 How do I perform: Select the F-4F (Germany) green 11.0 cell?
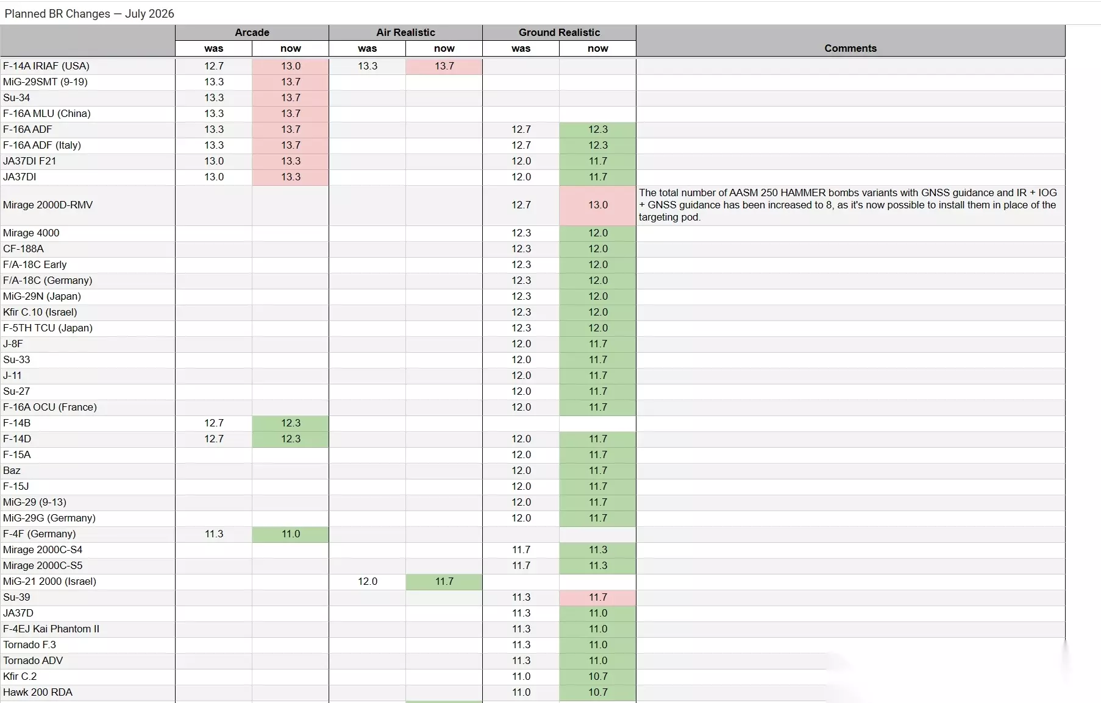pyautogui.click(x=290, y=534)
